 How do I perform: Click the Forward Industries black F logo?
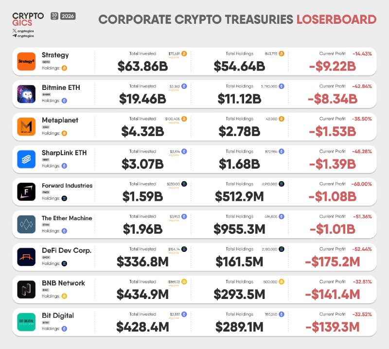click(x=26, y=192)
